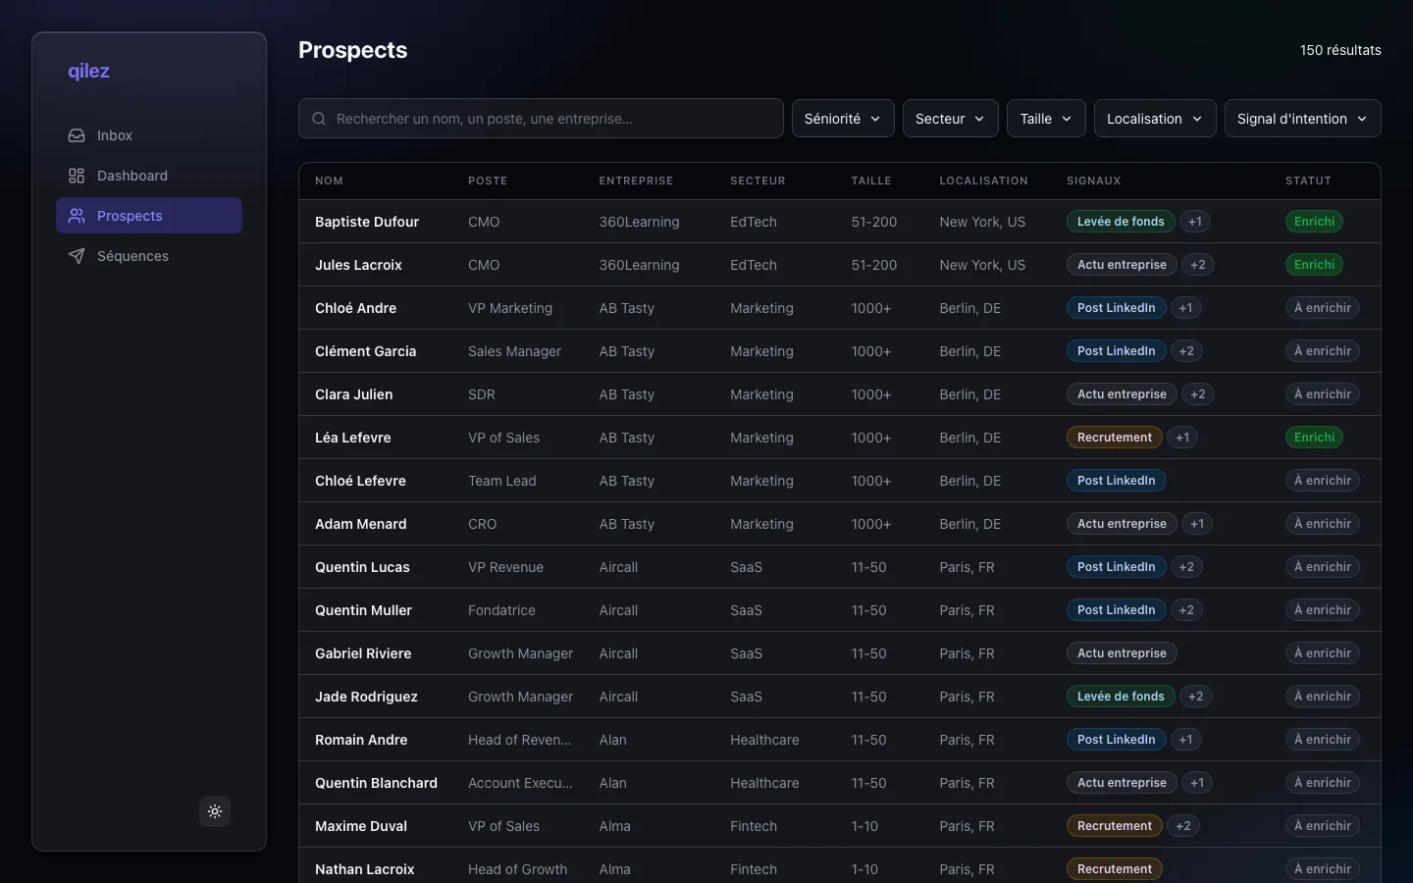Click the Dashboard grid icon
Viewport: 1413px width, 883px height.
point(77,176)
